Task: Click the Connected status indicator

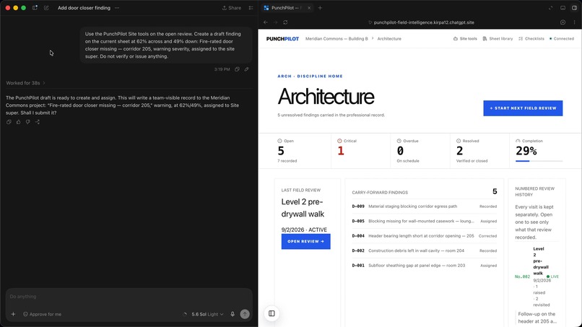Action: pos(562,38)
